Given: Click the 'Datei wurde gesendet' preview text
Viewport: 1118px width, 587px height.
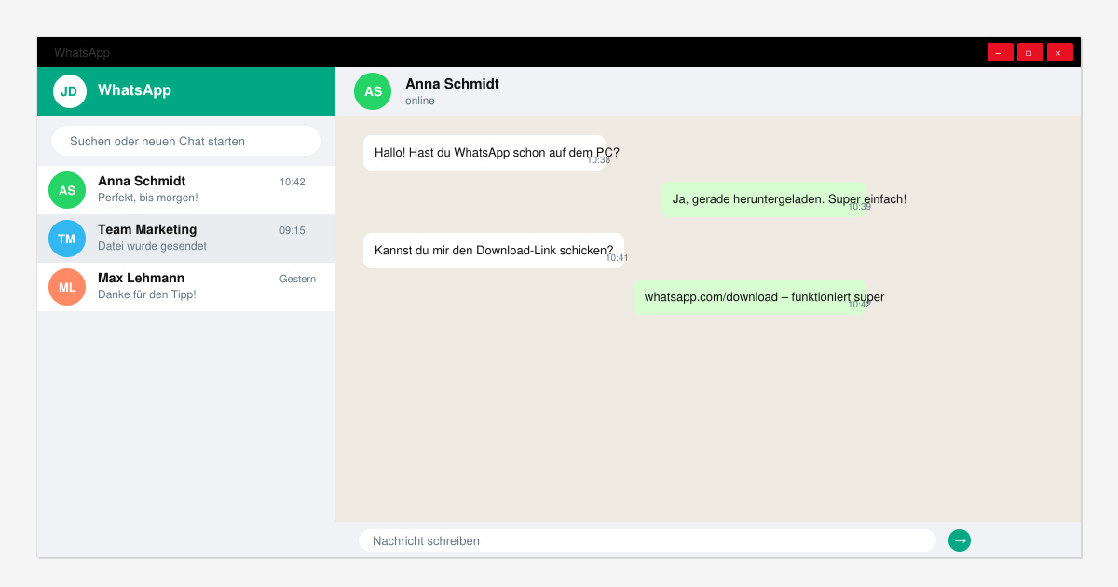Looking at the screenshot, I should [x=152, y=246].
